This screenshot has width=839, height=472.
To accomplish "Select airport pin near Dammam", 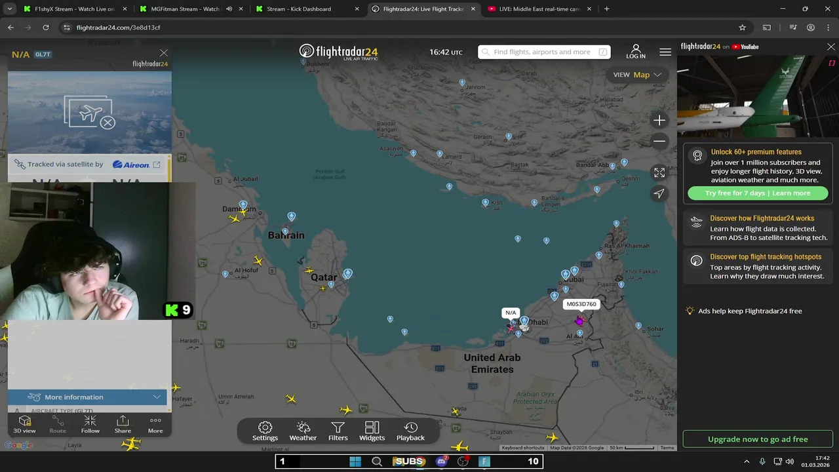I will [243, 205].
